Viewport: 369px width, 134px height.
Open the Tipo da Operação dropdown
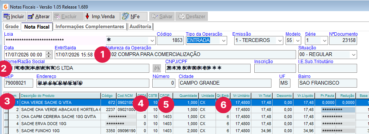point(223,40)
